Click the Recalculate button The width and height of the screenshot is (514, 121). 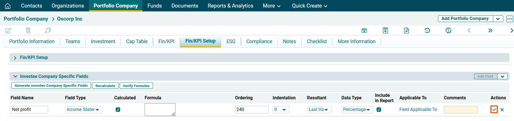click(105, 86)
